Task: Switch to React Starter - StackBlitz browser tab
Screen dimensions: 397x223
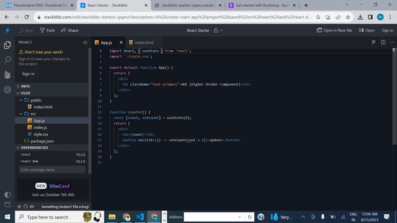Action: (114, 6)
